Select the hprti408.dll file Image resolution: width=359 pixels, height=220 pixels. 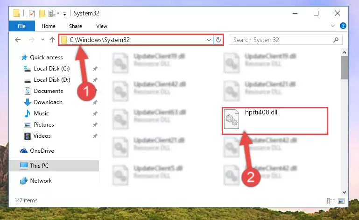pyautogui.click(x=275, y=121)
